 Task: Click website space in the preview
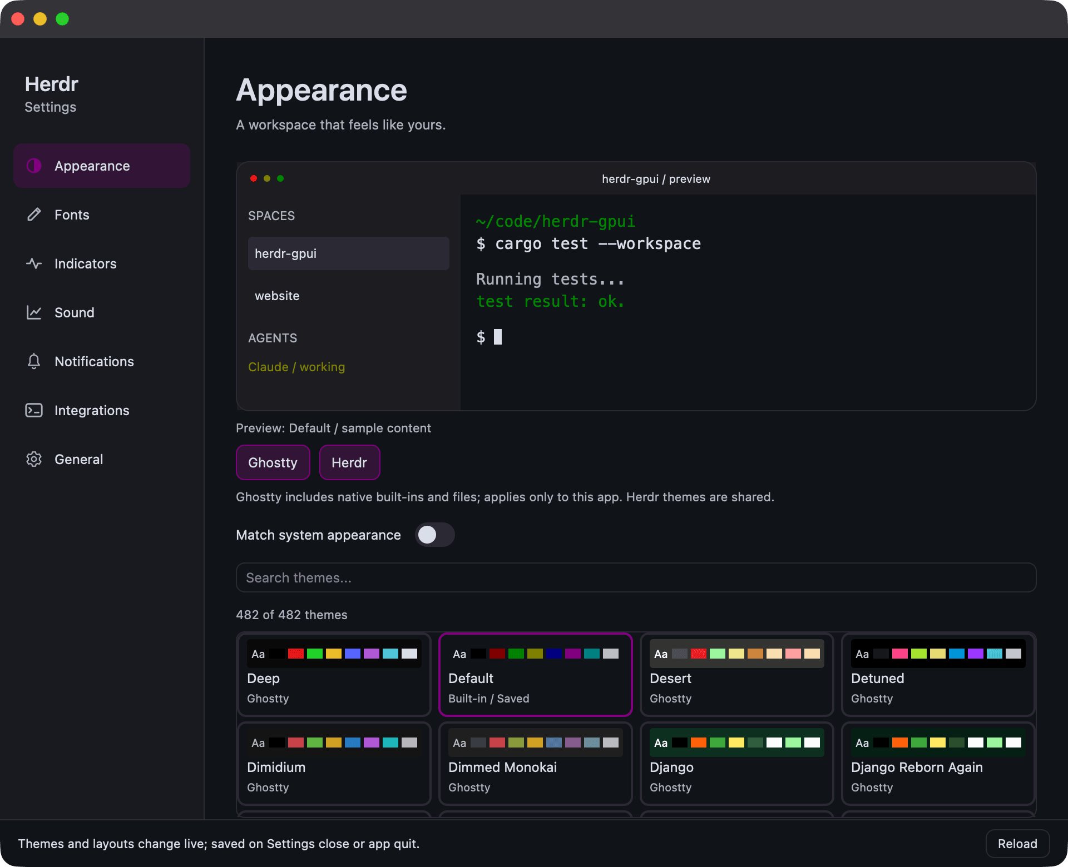point(349,296)
